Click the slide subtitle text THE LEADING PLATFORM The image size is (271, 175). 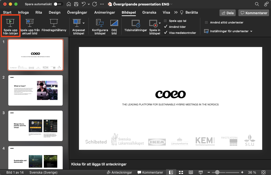pyautogui.click(x=170, y=104)
